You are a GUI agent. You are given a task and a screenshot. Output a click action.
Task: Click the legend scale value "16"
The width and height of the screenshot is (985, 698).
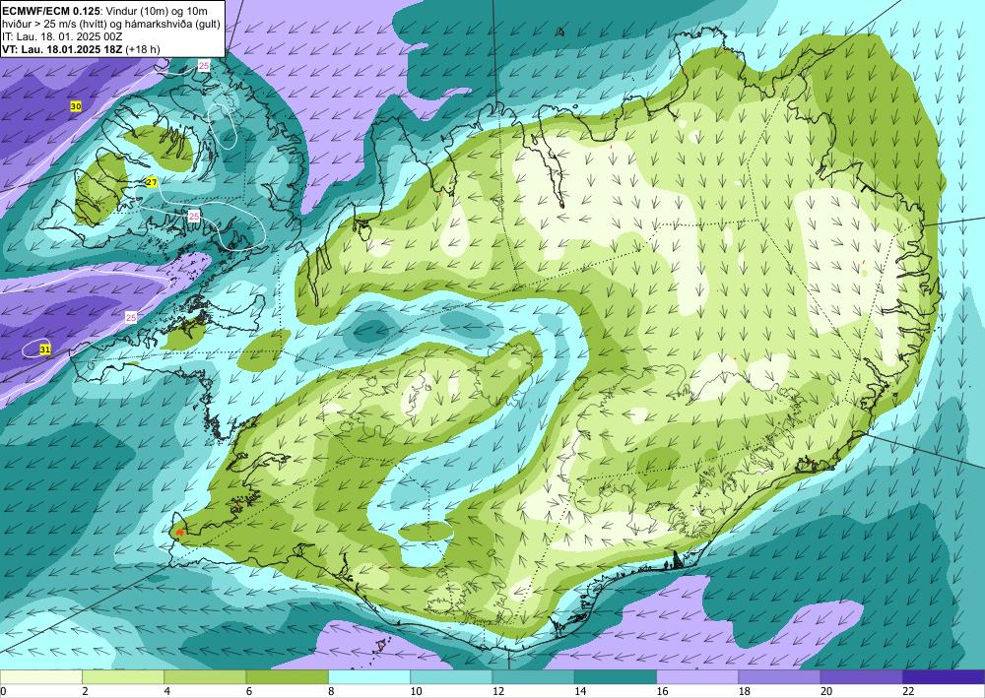click(662, 691)
